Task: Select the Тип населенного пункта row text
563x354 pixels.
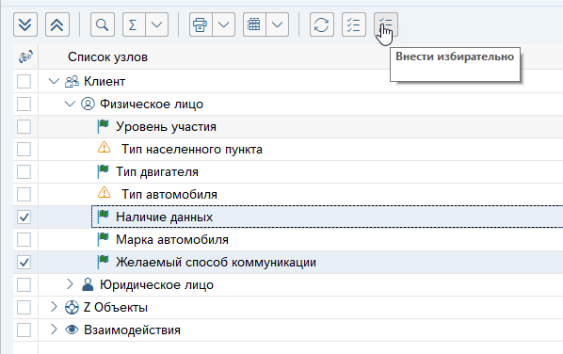Action: point(192,150)
